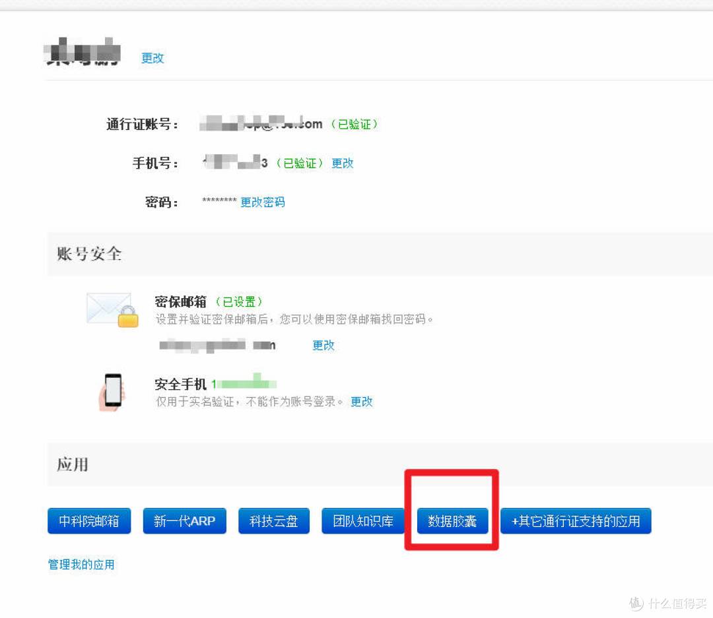The height and width of the screenshot is (618, 713).
Task: Open the 更改密码 link
Action: point(262,202)
